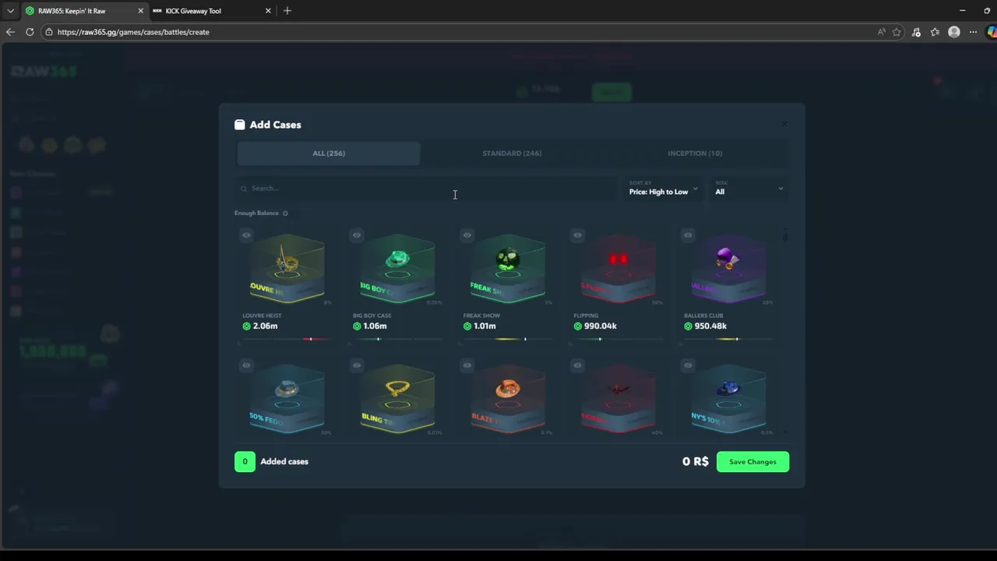Close the Add Cases dialog
Viewport: 997px width, 561px height.
[784, 125]
